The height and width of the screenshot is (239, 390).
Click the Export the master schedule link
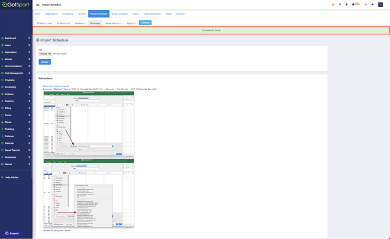[x=56, y=86]
